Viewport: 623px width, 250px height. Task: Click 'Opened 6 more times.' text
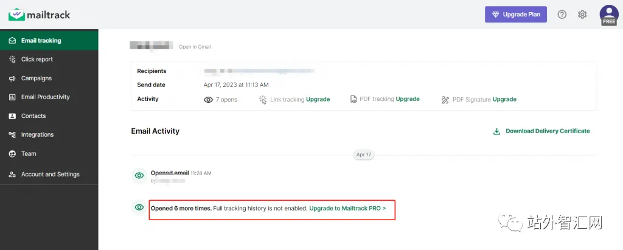(181, 208)
